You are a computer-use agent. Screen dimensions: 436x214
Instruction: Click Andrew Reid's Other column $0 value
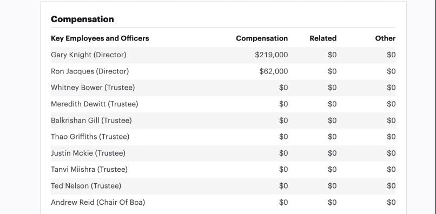[x=391, y=202]
